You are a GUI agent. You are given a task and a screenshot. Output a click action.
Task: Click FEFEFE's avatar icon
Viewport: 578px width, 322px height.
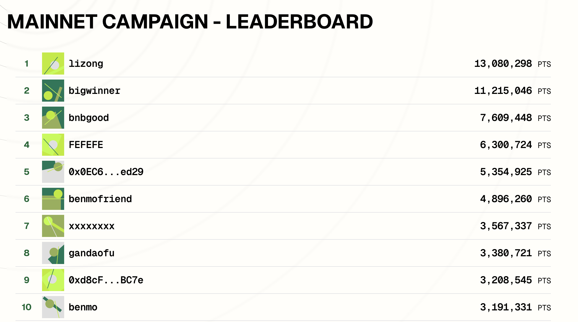click(53, 145)
